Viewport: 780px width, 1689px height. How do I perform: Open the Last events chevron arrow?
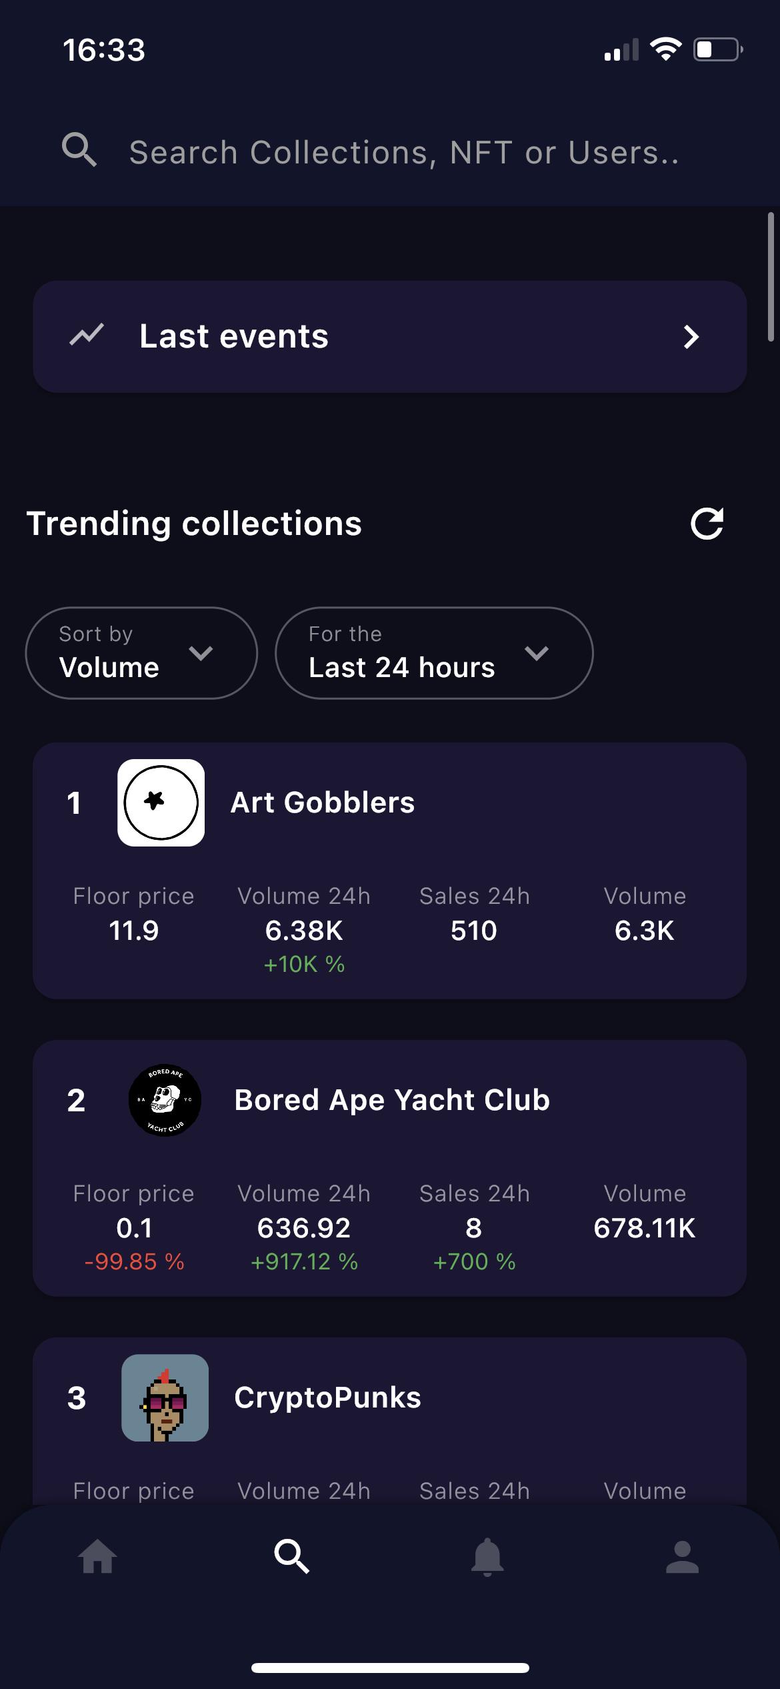click(691, 337)
